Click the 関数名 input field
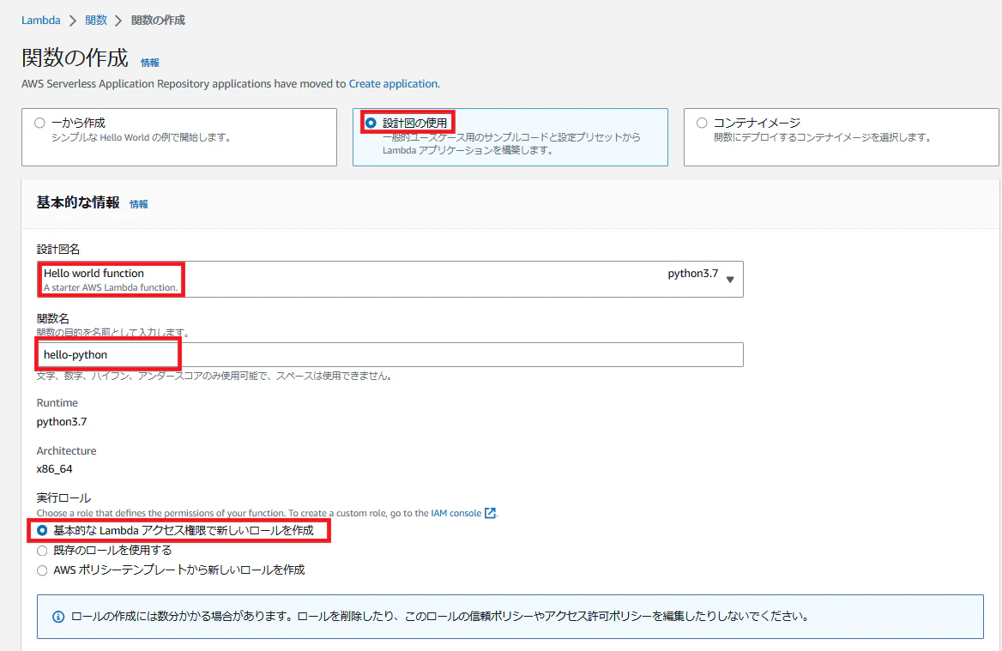Viewport: 1002px width, 651px height. (x=389, y=354)
